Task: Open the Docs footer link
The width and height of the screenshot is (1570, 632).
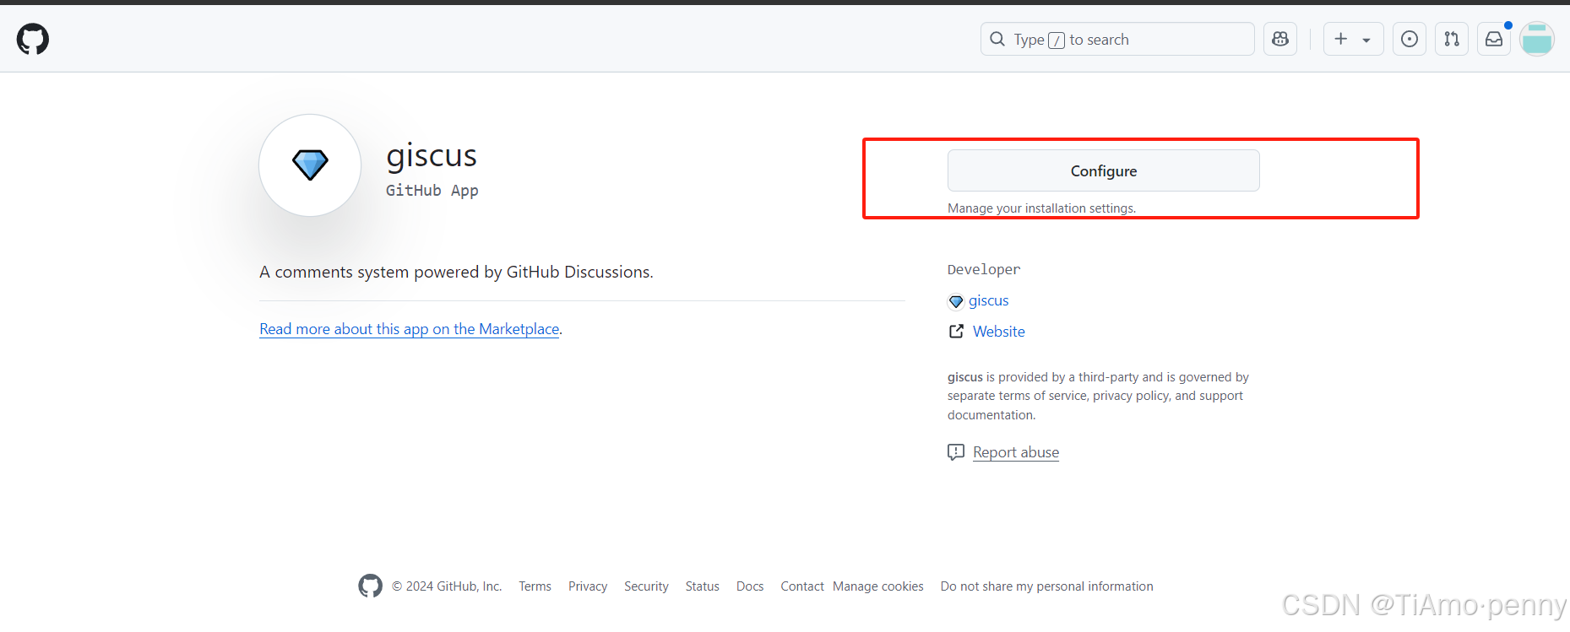Action: coord(749,586)
